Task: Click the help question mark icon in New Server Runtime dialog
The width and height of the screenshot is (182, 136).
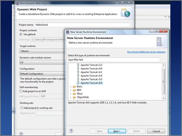Action: pos(71,131)
